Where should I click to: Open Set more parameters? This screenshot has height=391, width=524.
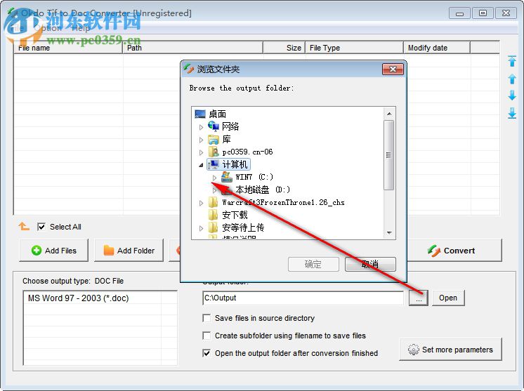(450, 350)
